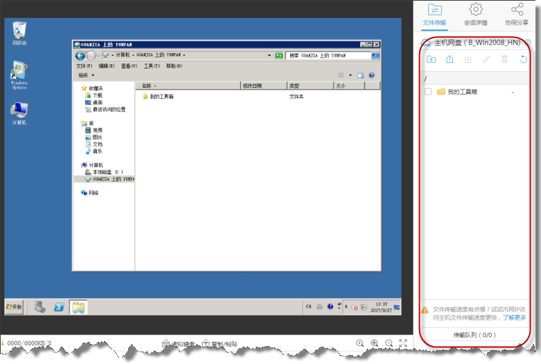The image size is (541, 364).
Task: Click the 了解更多 link
Action: tap(514, 318)
